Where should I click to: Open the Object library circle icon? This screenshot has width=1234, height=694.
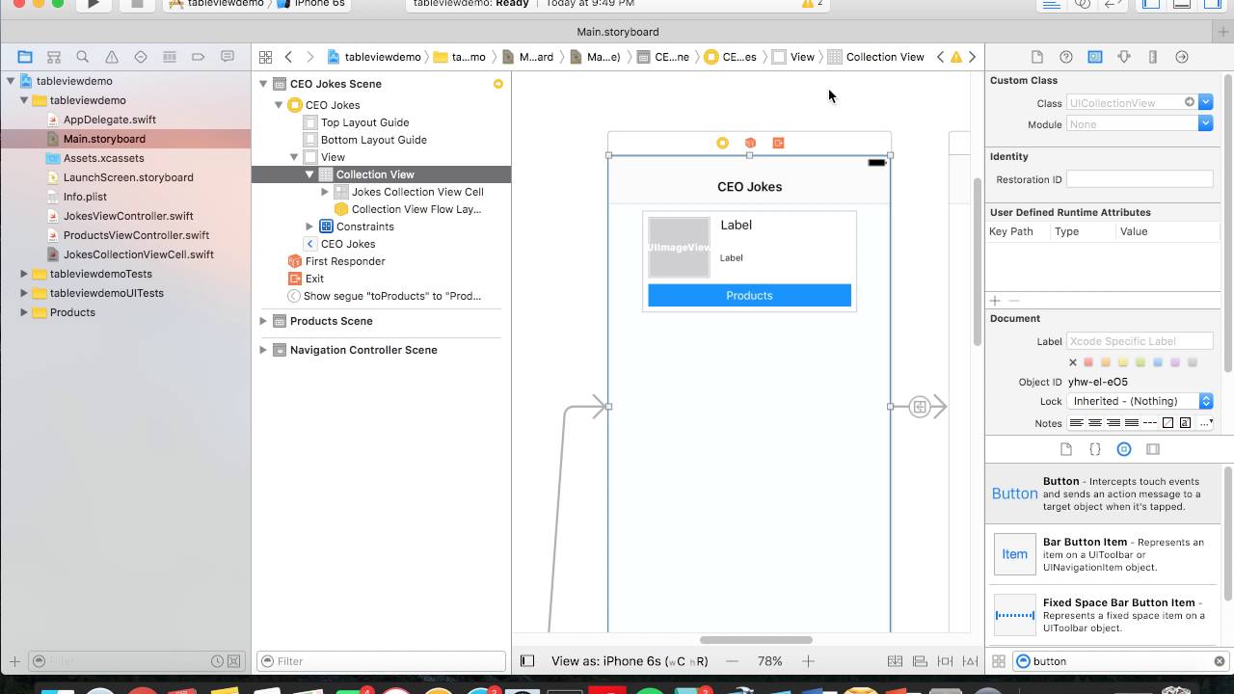(x=1124, y=449)
